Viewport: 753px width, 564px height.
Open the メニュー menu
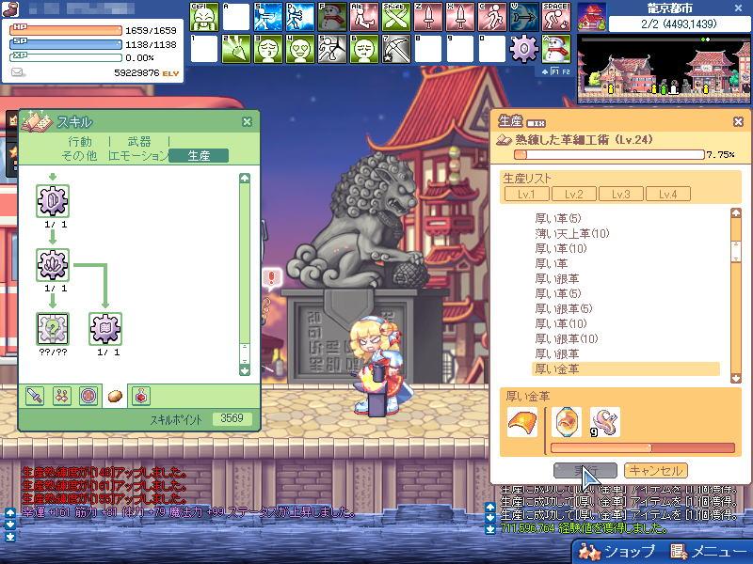click(708, 552)
